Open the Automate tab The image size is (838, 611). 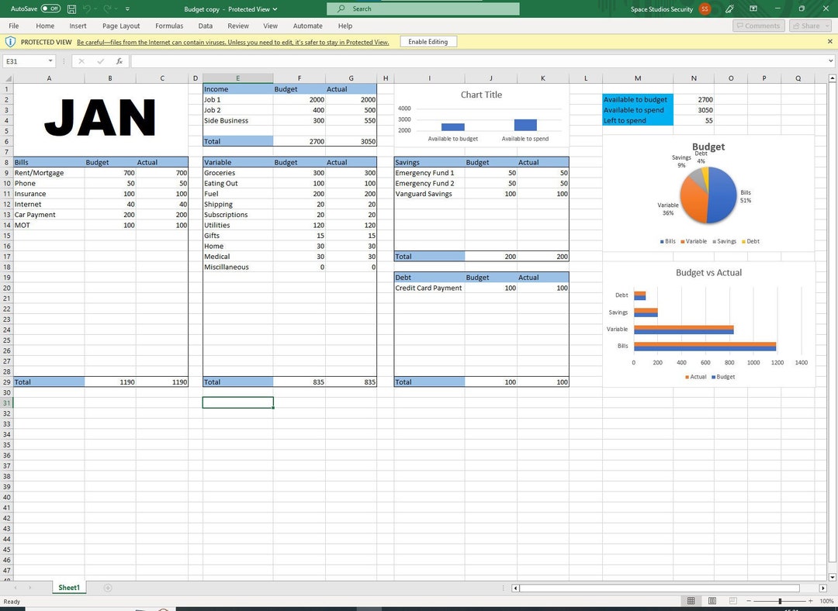coord(307,26)
